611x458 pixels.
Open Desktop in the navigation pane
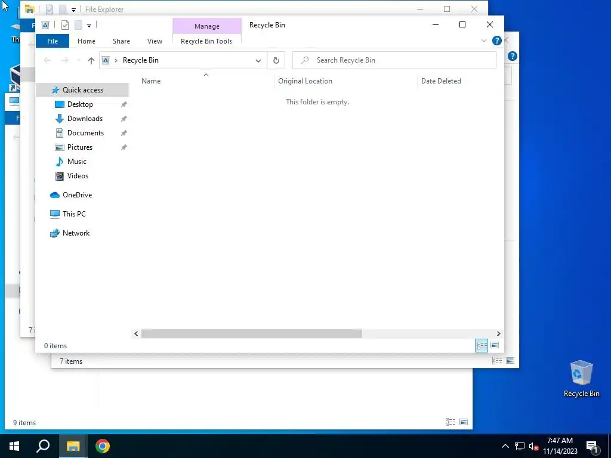point(80,104)
